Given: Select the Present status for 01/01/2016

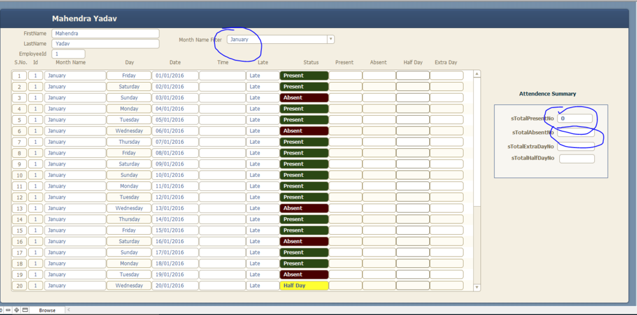Looking at the screenshot, I should pos(304,76).
